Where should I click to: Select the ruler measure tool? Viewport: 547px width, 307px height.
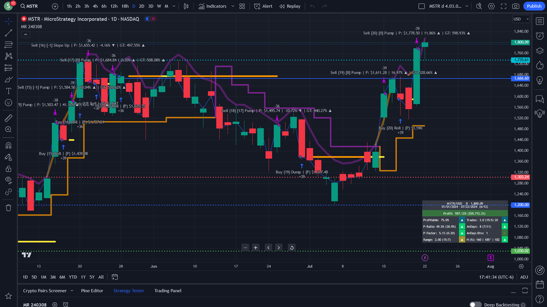[x=8, y=118]
